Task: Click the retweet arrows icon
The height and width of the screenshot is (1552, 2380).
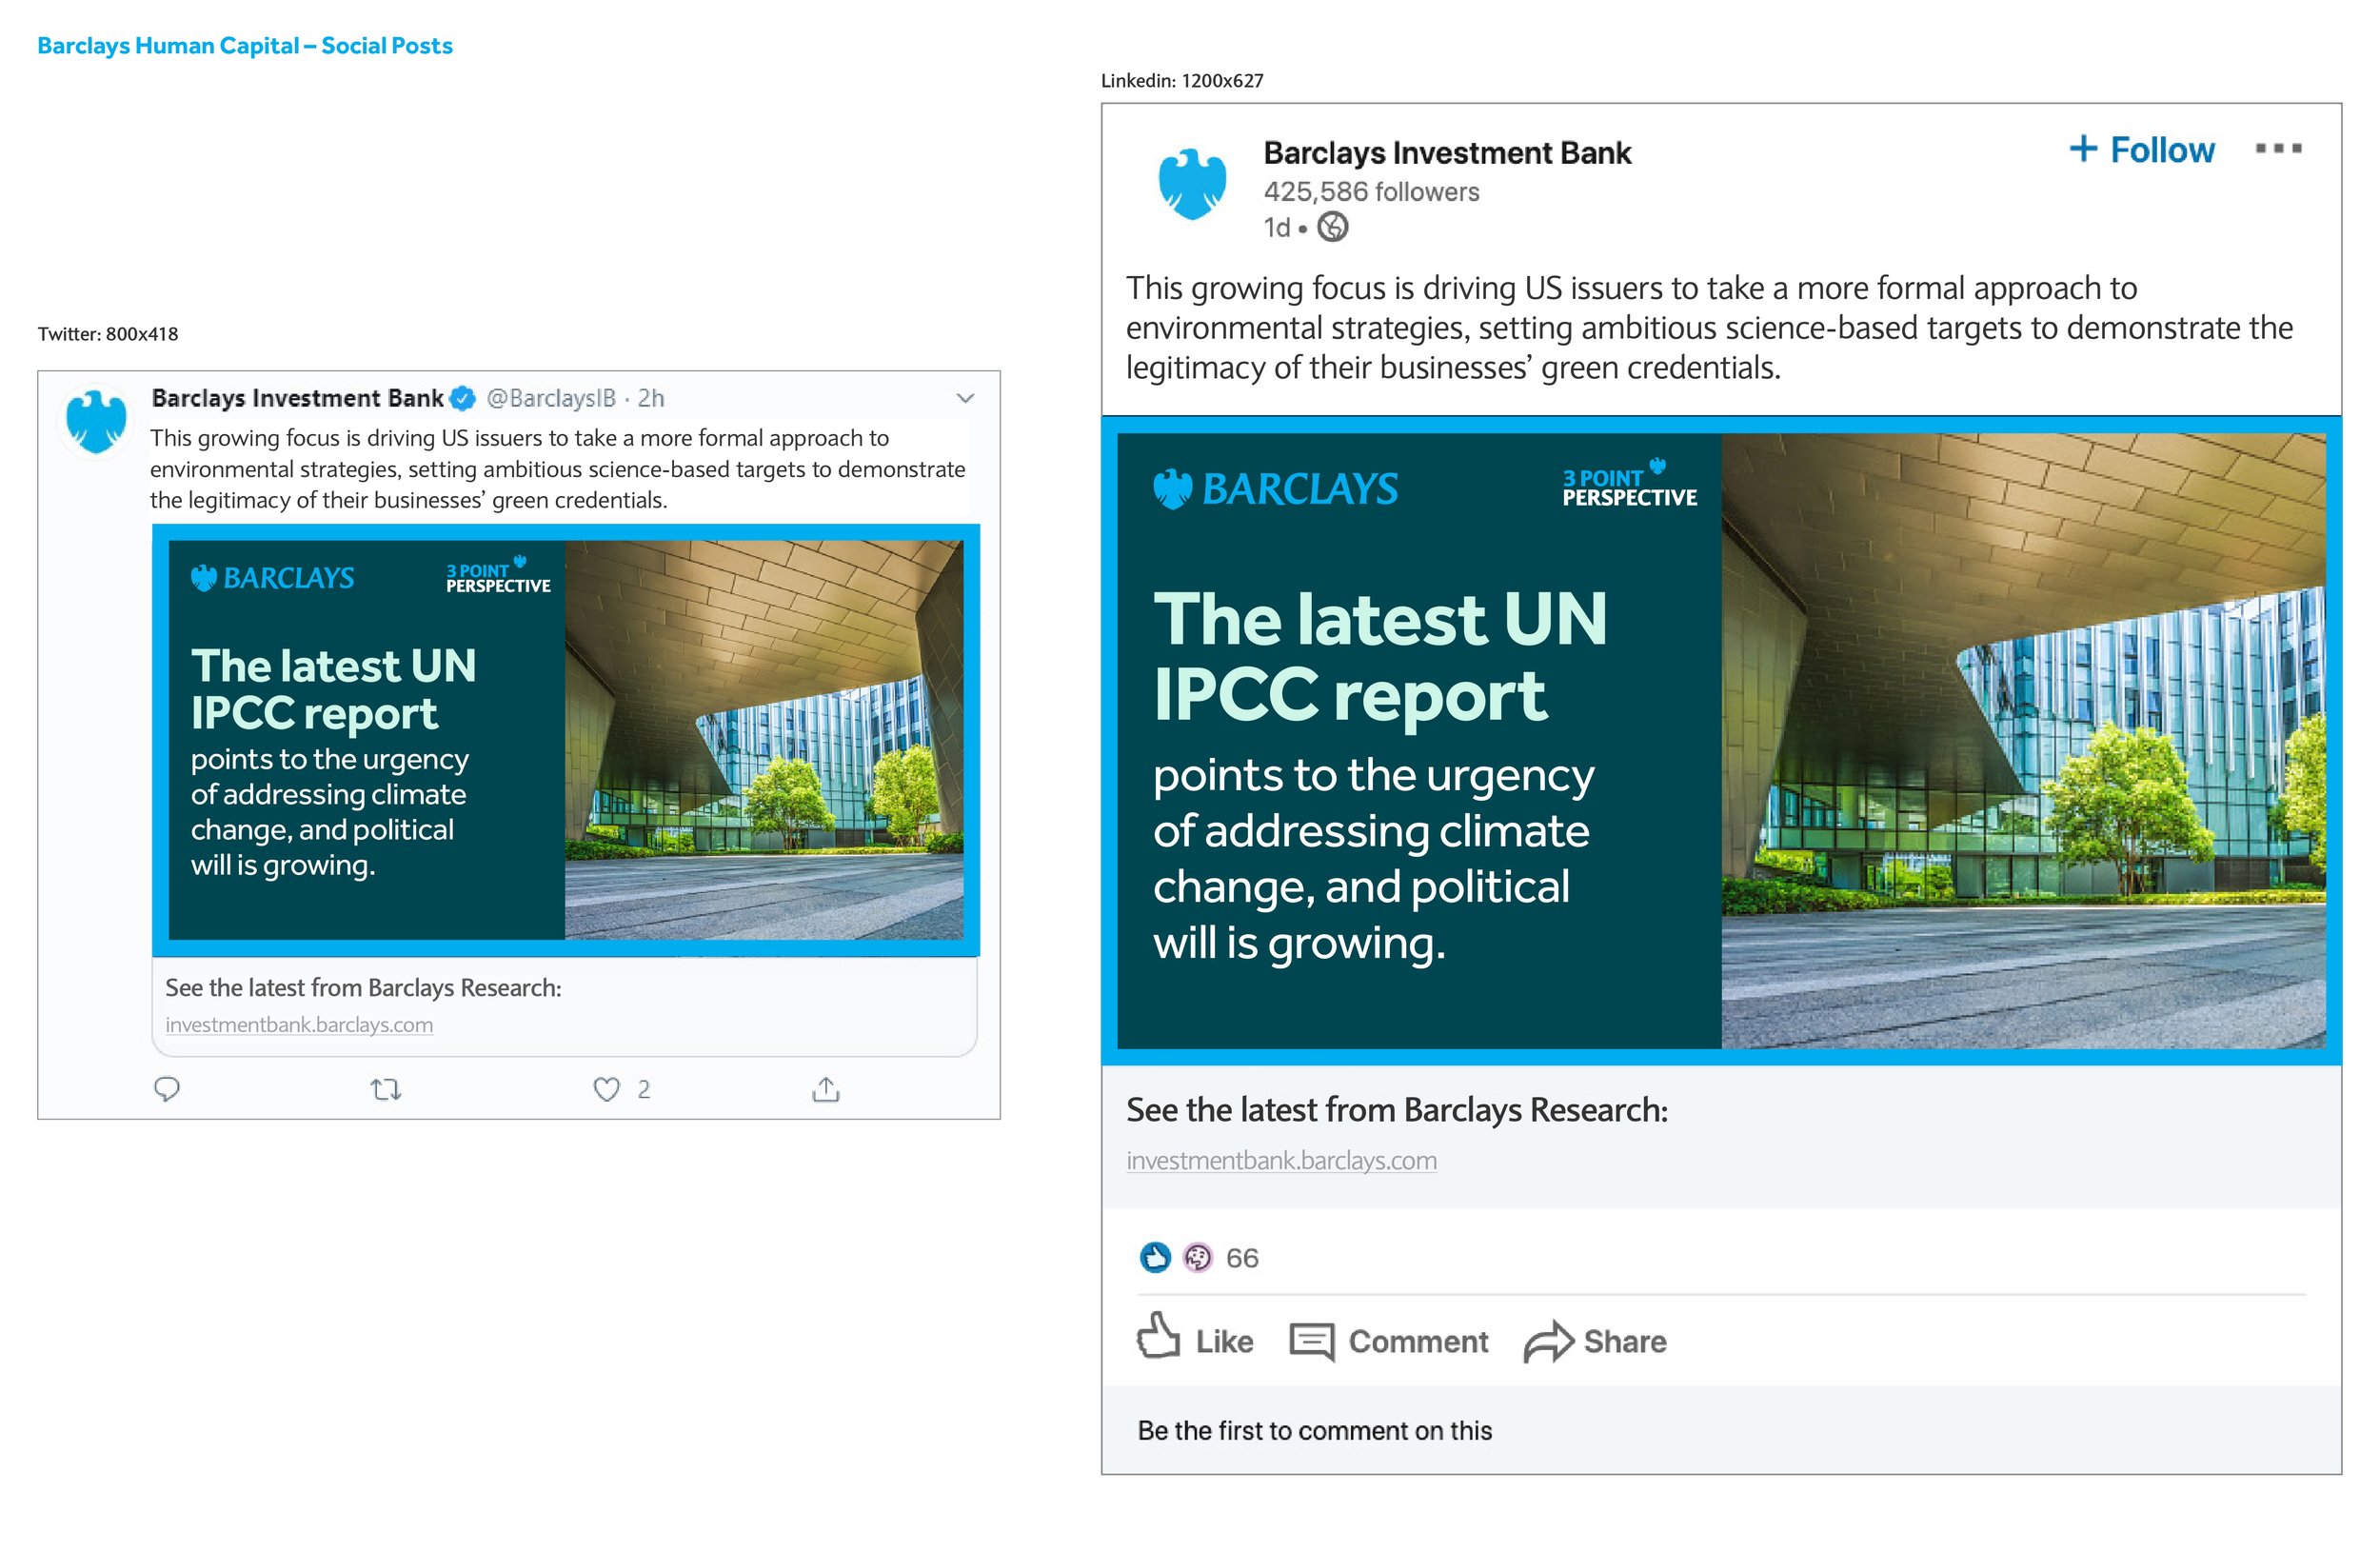Action: pos(386,1089)
